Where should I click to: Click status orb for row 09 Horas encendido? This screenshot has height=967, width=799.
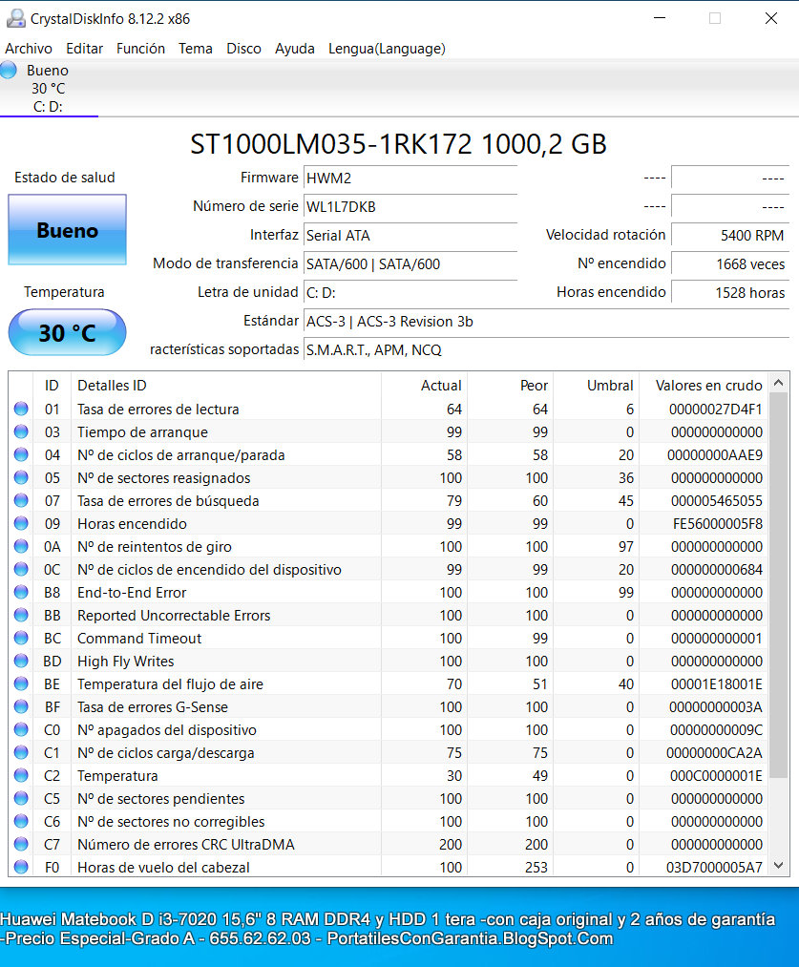point(21,522)
